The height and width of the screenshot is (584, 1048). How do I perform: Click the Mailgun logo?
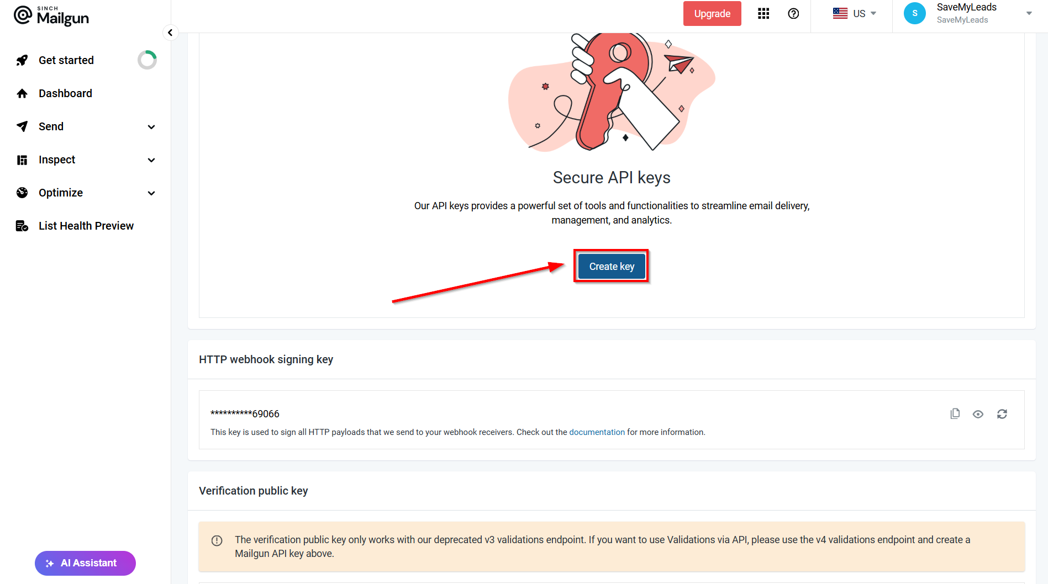[51, 16]
